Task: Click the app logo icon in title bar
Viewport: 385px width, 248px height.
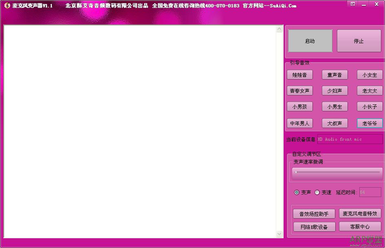Action: pos(7,6)
